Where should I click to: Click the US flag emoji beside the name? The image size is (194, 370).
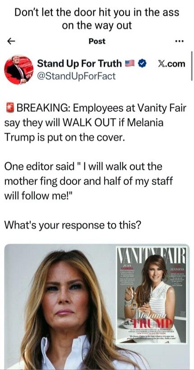coord(129,64)
